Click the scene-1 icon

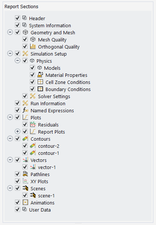(33, 195)
